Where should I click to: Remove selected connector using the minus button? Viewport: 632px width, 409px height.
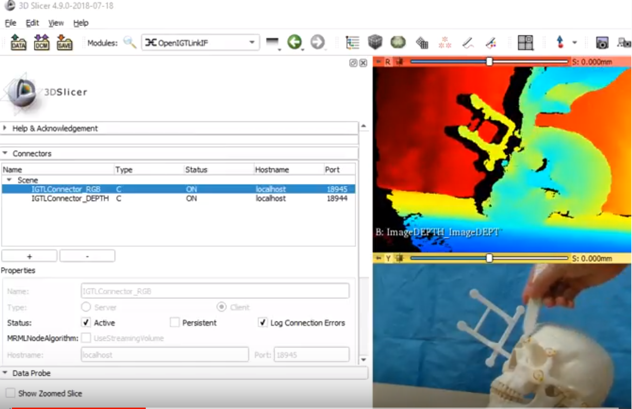[x=87, y=256]
